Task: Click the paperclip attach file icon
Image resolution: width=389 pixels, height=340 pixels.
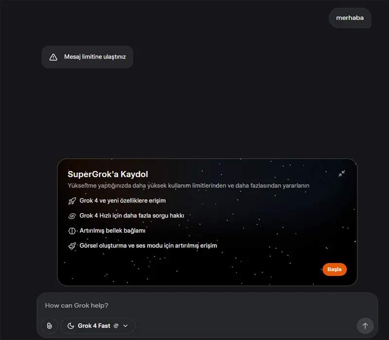Action: pos(50,325)
